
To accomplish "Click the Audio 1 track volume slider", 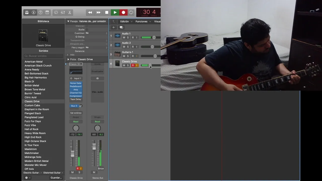I will (150, 37).
